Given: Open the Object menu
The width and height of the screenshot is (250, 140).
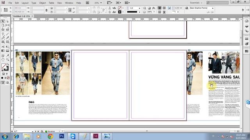Looking at the screenshot, I should [x=43, y=3].
